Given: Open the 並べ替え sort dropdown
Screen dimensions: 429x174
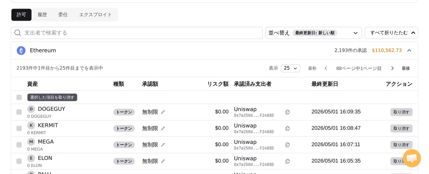Looking at the screenshot, I should [314, 33].
